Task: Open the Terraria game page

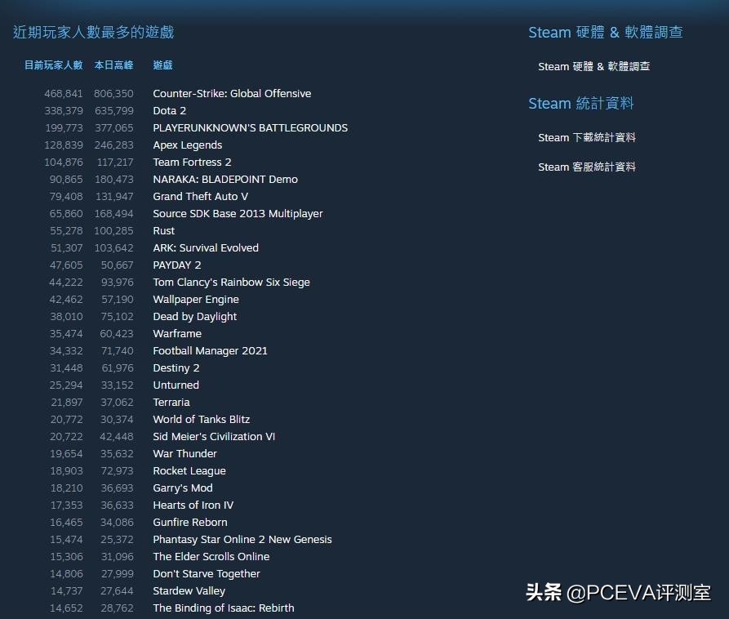Action: 171,402
